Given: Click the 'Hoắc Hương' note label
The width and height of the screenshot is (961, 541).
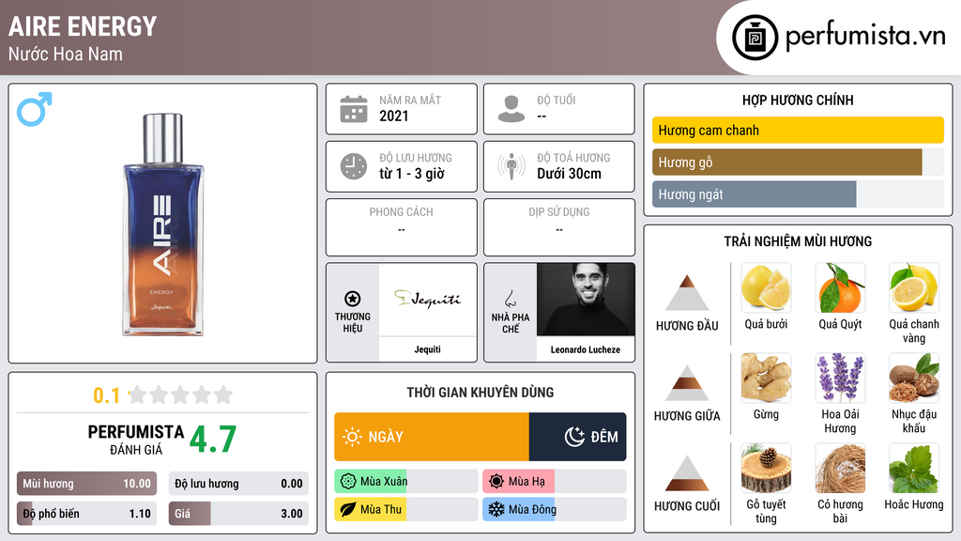Looking at the screenshot, I should (x=914, y=504).
